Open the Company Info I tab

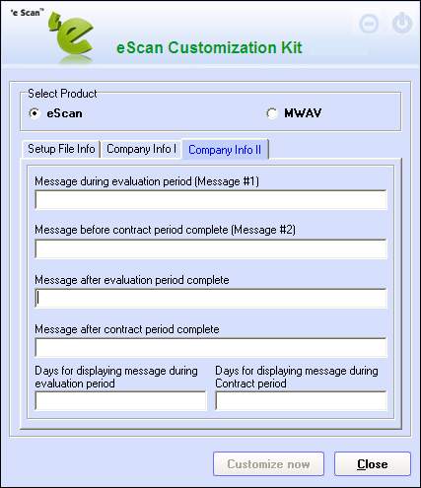(141, 149)
